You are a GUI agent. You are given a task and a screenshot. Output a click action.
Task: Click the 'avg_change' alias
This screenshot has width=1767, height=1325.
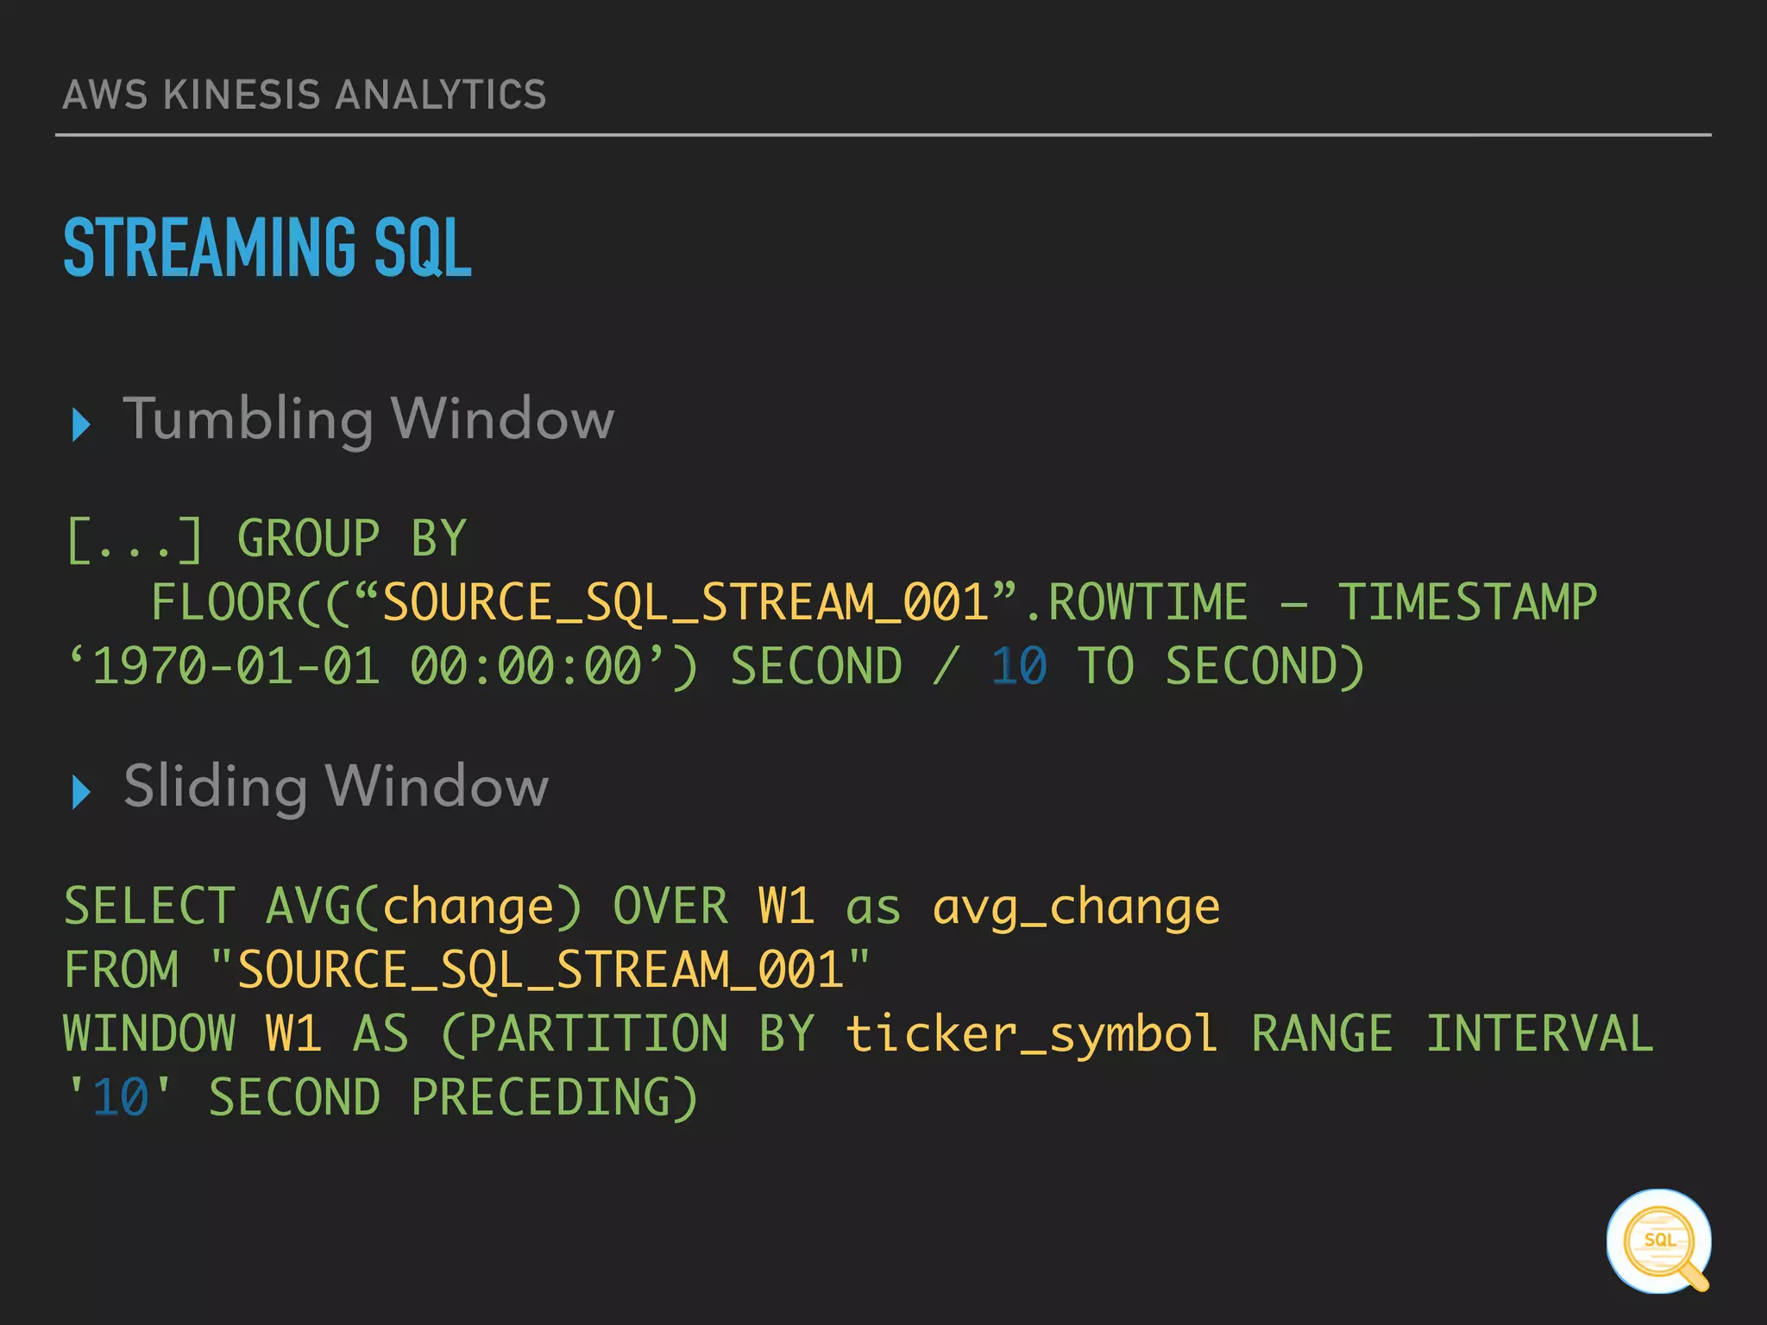(x=1076, y=909)
